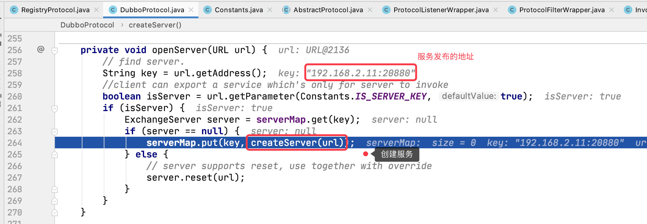Click the inline debug value "192.168.2.11:20880" on line 258

click(361, 73)
